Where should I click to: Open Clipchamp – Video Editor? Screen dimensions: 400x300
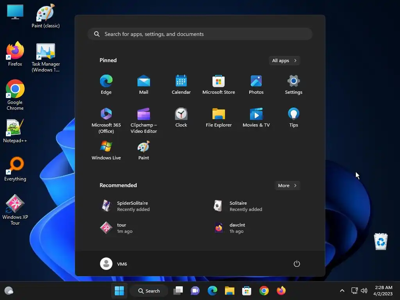pos(144,120)
